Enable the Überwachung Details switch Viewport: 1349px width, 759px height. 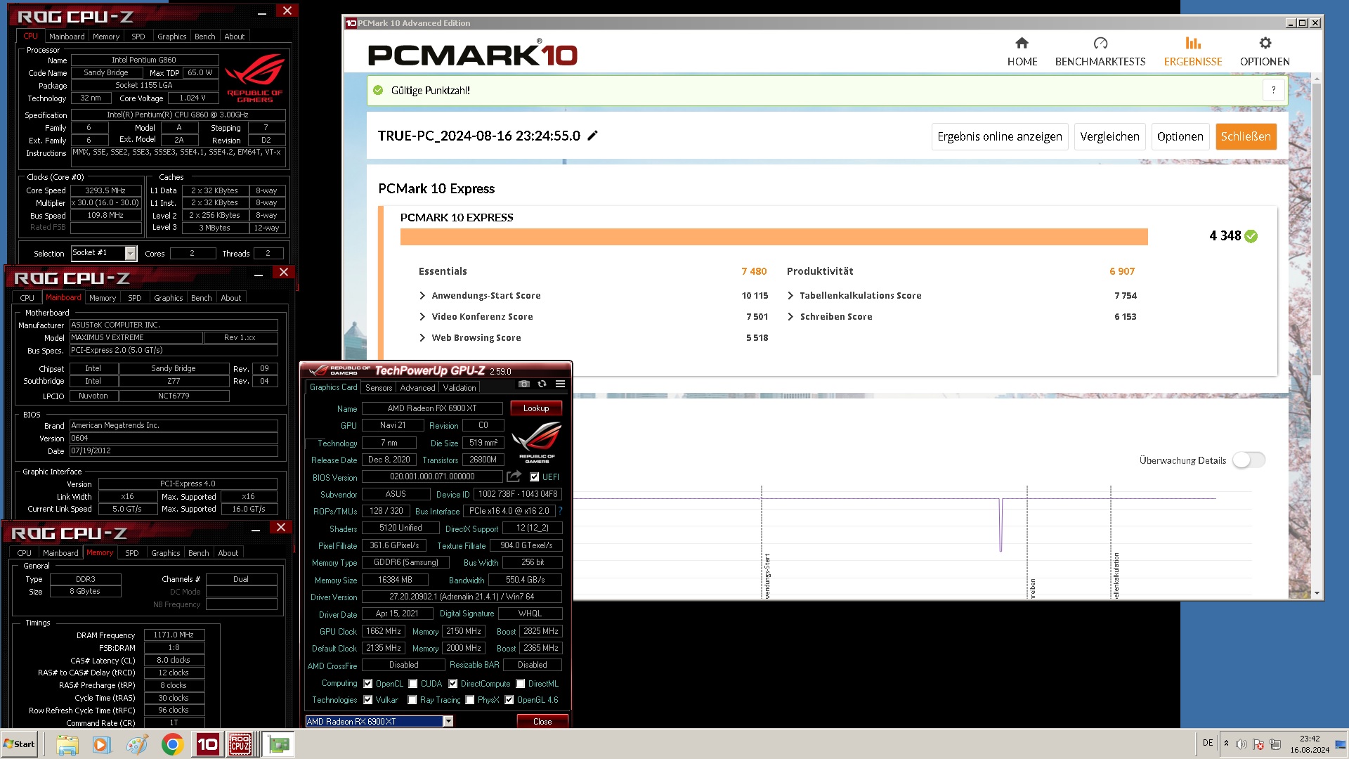coord(1249,460)
